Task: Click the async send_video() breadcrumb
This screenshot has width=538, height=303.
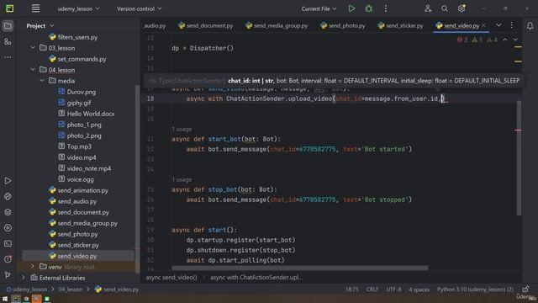Action: (x=171, y=277)
